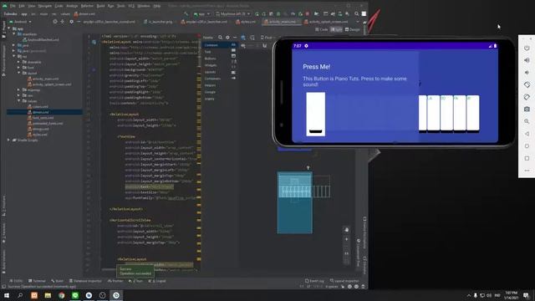Click the Stop app red square icon

(308, 14)
